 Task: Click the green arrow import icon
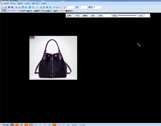(x=54, y=7)
